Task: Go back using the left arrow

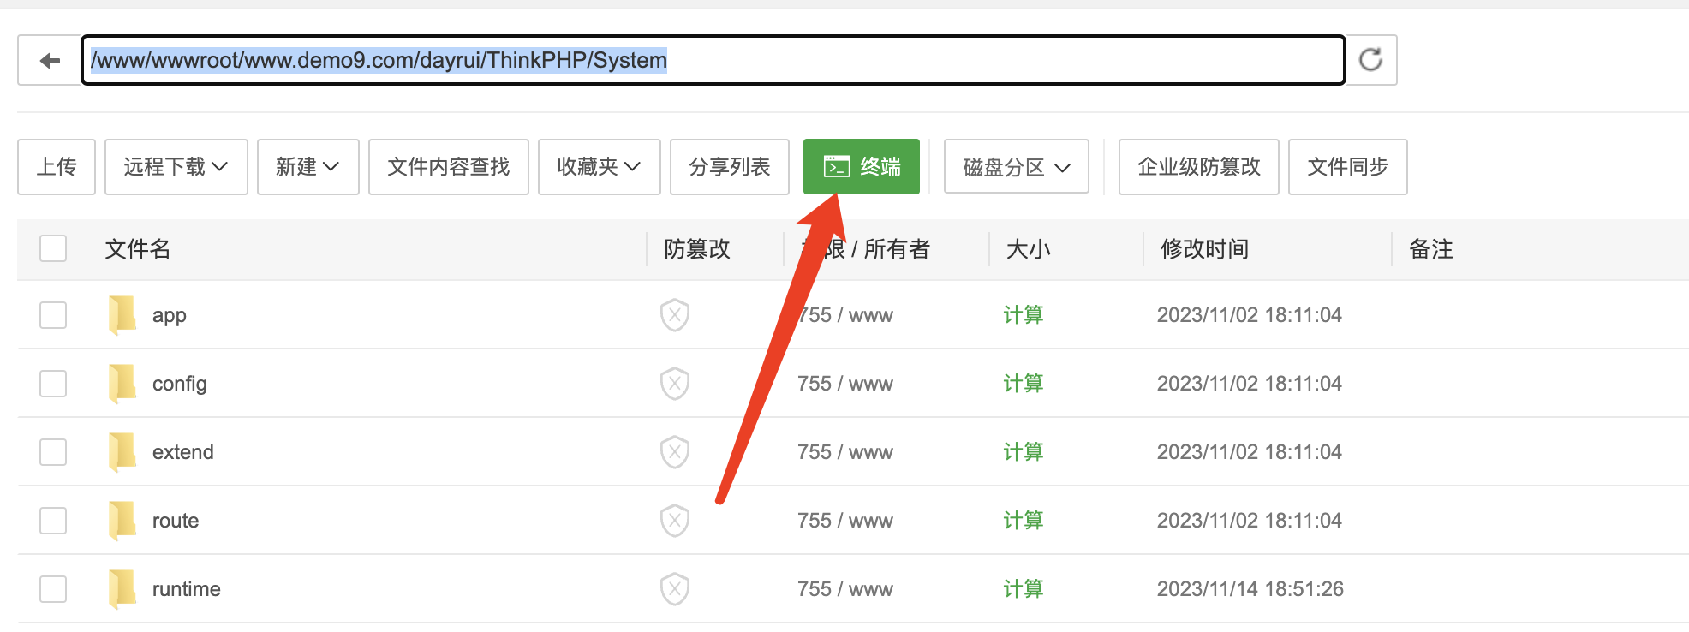Action: (50, 60)
